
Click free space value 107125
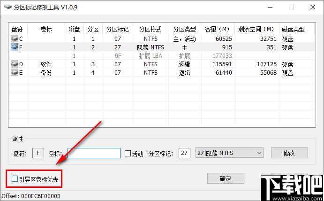tap(267, 64)
